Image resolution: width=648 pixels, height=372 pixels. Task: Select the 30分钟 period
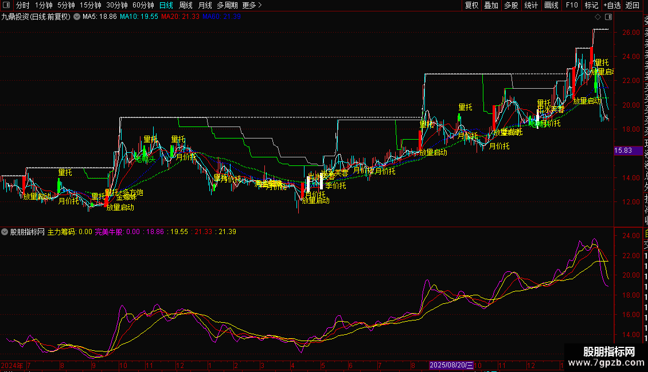[x=117, y=5]
